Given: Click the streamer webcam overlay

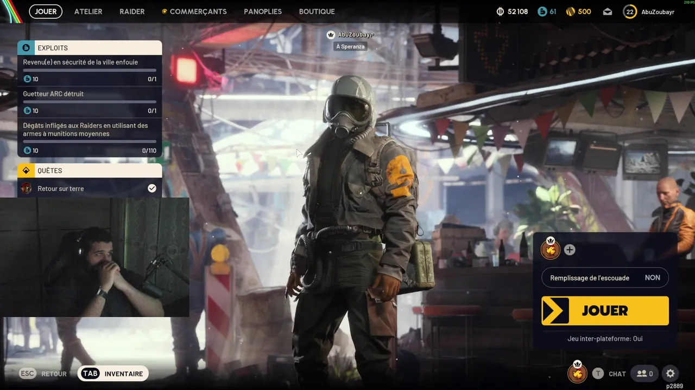Looking at the screenshot, I should coord(95,257).
